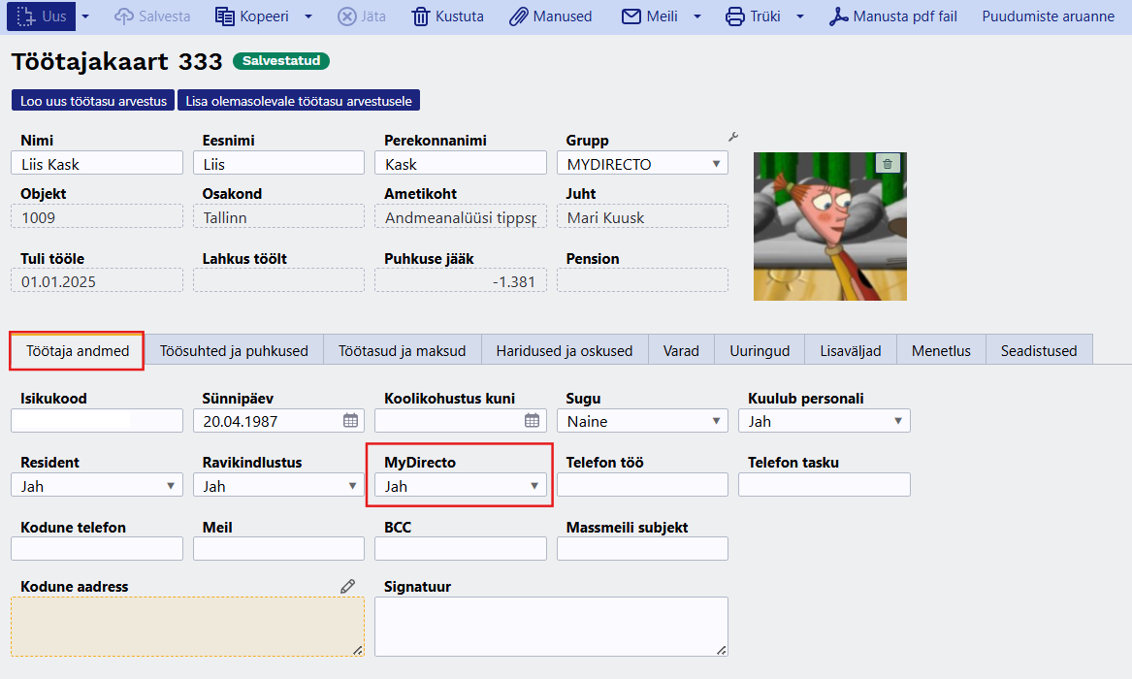Open the Töötasud ja maksud tab
Image resolution: width=1132 pixels, height=679 pixels.
[x=402, y=351]
